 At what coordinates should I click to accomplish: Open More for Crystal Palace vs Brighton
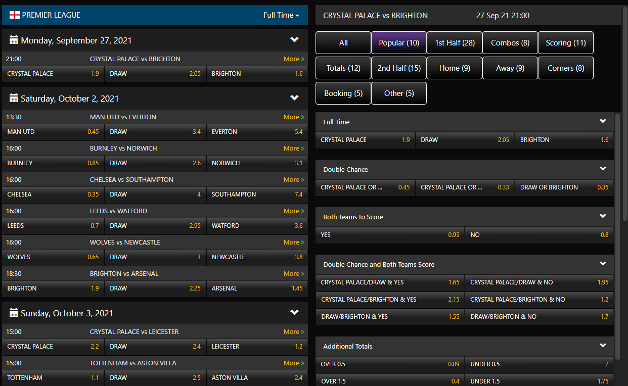click(294, 59)
